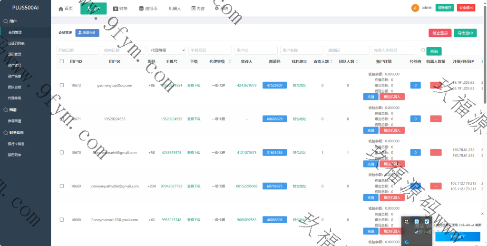Viewport: 487px width, 246px height.
Task: Click the 系统 gear icon
Action: [217, 9]
